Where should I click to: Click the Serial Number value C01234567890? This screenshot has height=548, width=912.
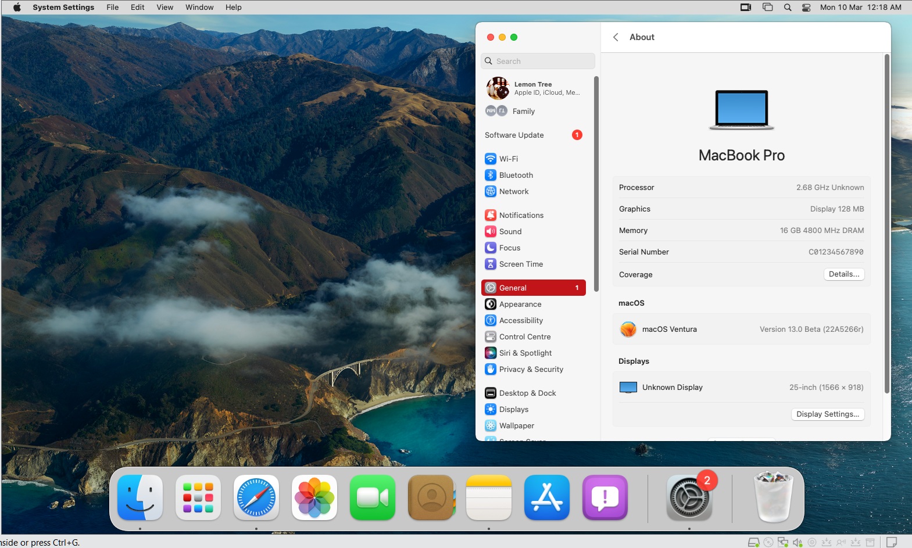[x=836, y=252]
